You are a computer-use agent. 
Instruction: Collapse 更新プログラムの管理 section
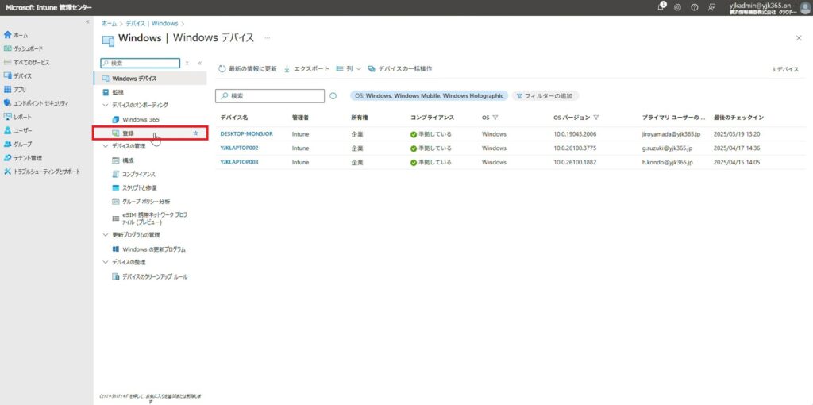click(106, 235)
